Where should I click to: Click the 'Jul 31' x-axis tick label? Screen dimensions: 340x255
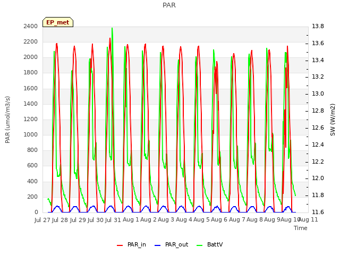pos(113,220)
